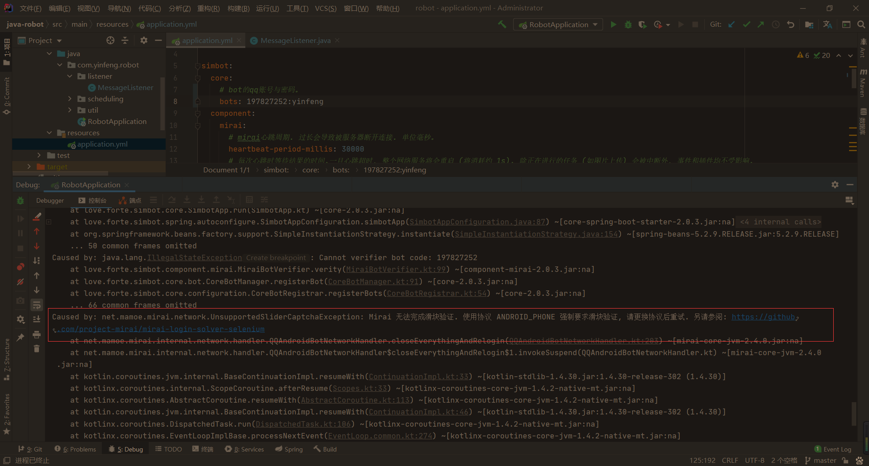
Task: Open Event Log button
Action: (x=833, y=449)
